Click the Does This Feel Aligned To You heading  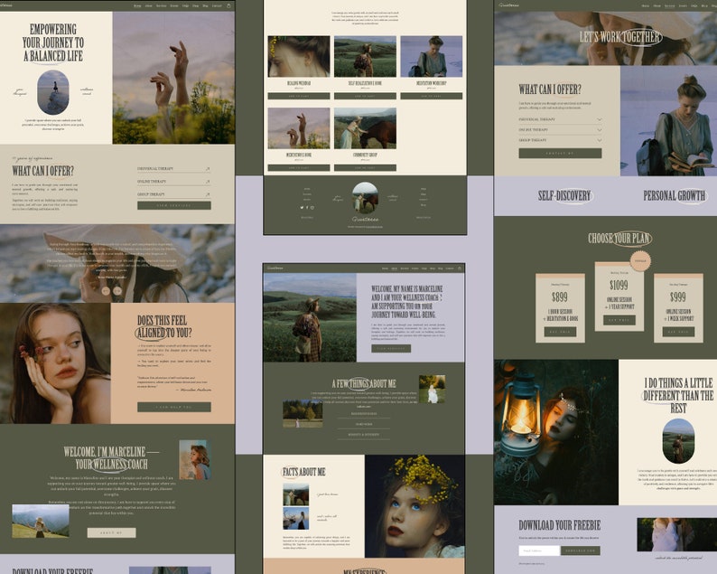(163, 327)
